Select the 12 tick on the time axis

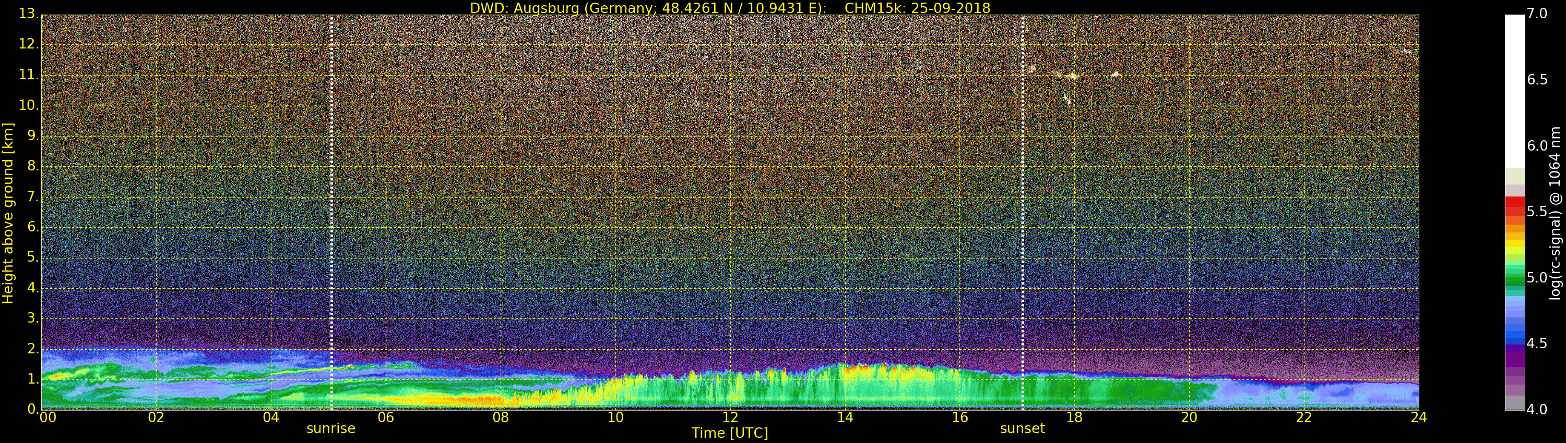(730, 417)
